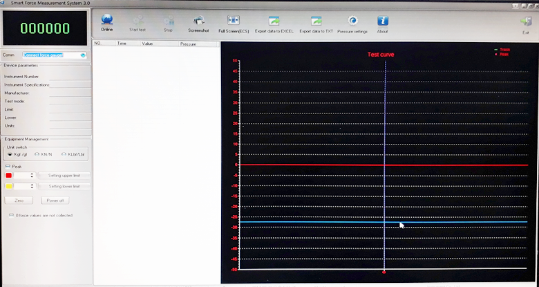Toggle the Peak checkbox
Image resolution: width=539 pixels, height=287 pixels.
8,167
